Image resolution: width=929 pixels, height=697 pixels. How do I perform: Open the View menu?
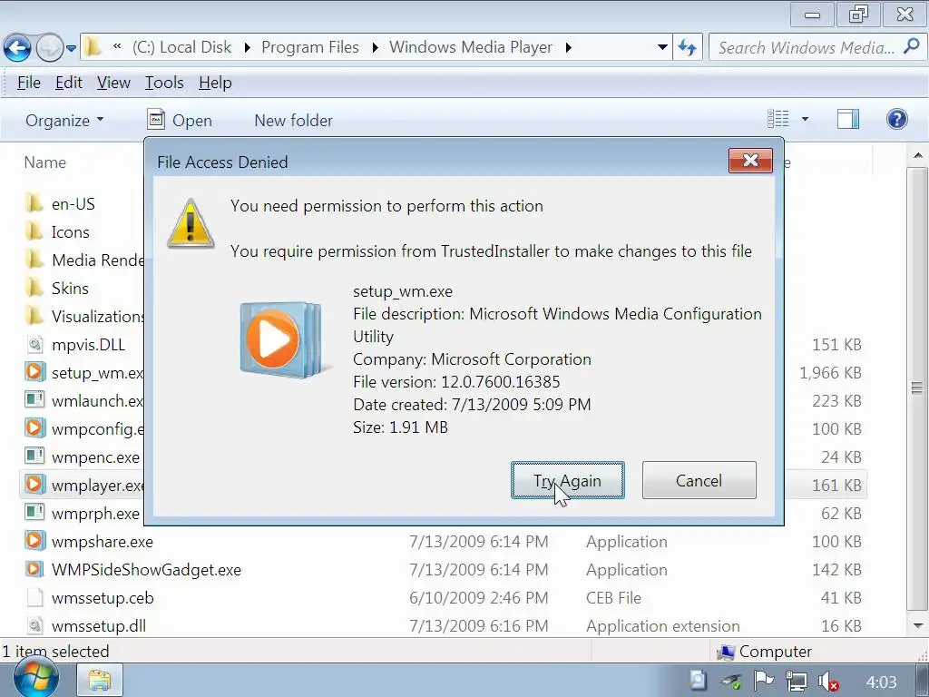click(113, 83)
